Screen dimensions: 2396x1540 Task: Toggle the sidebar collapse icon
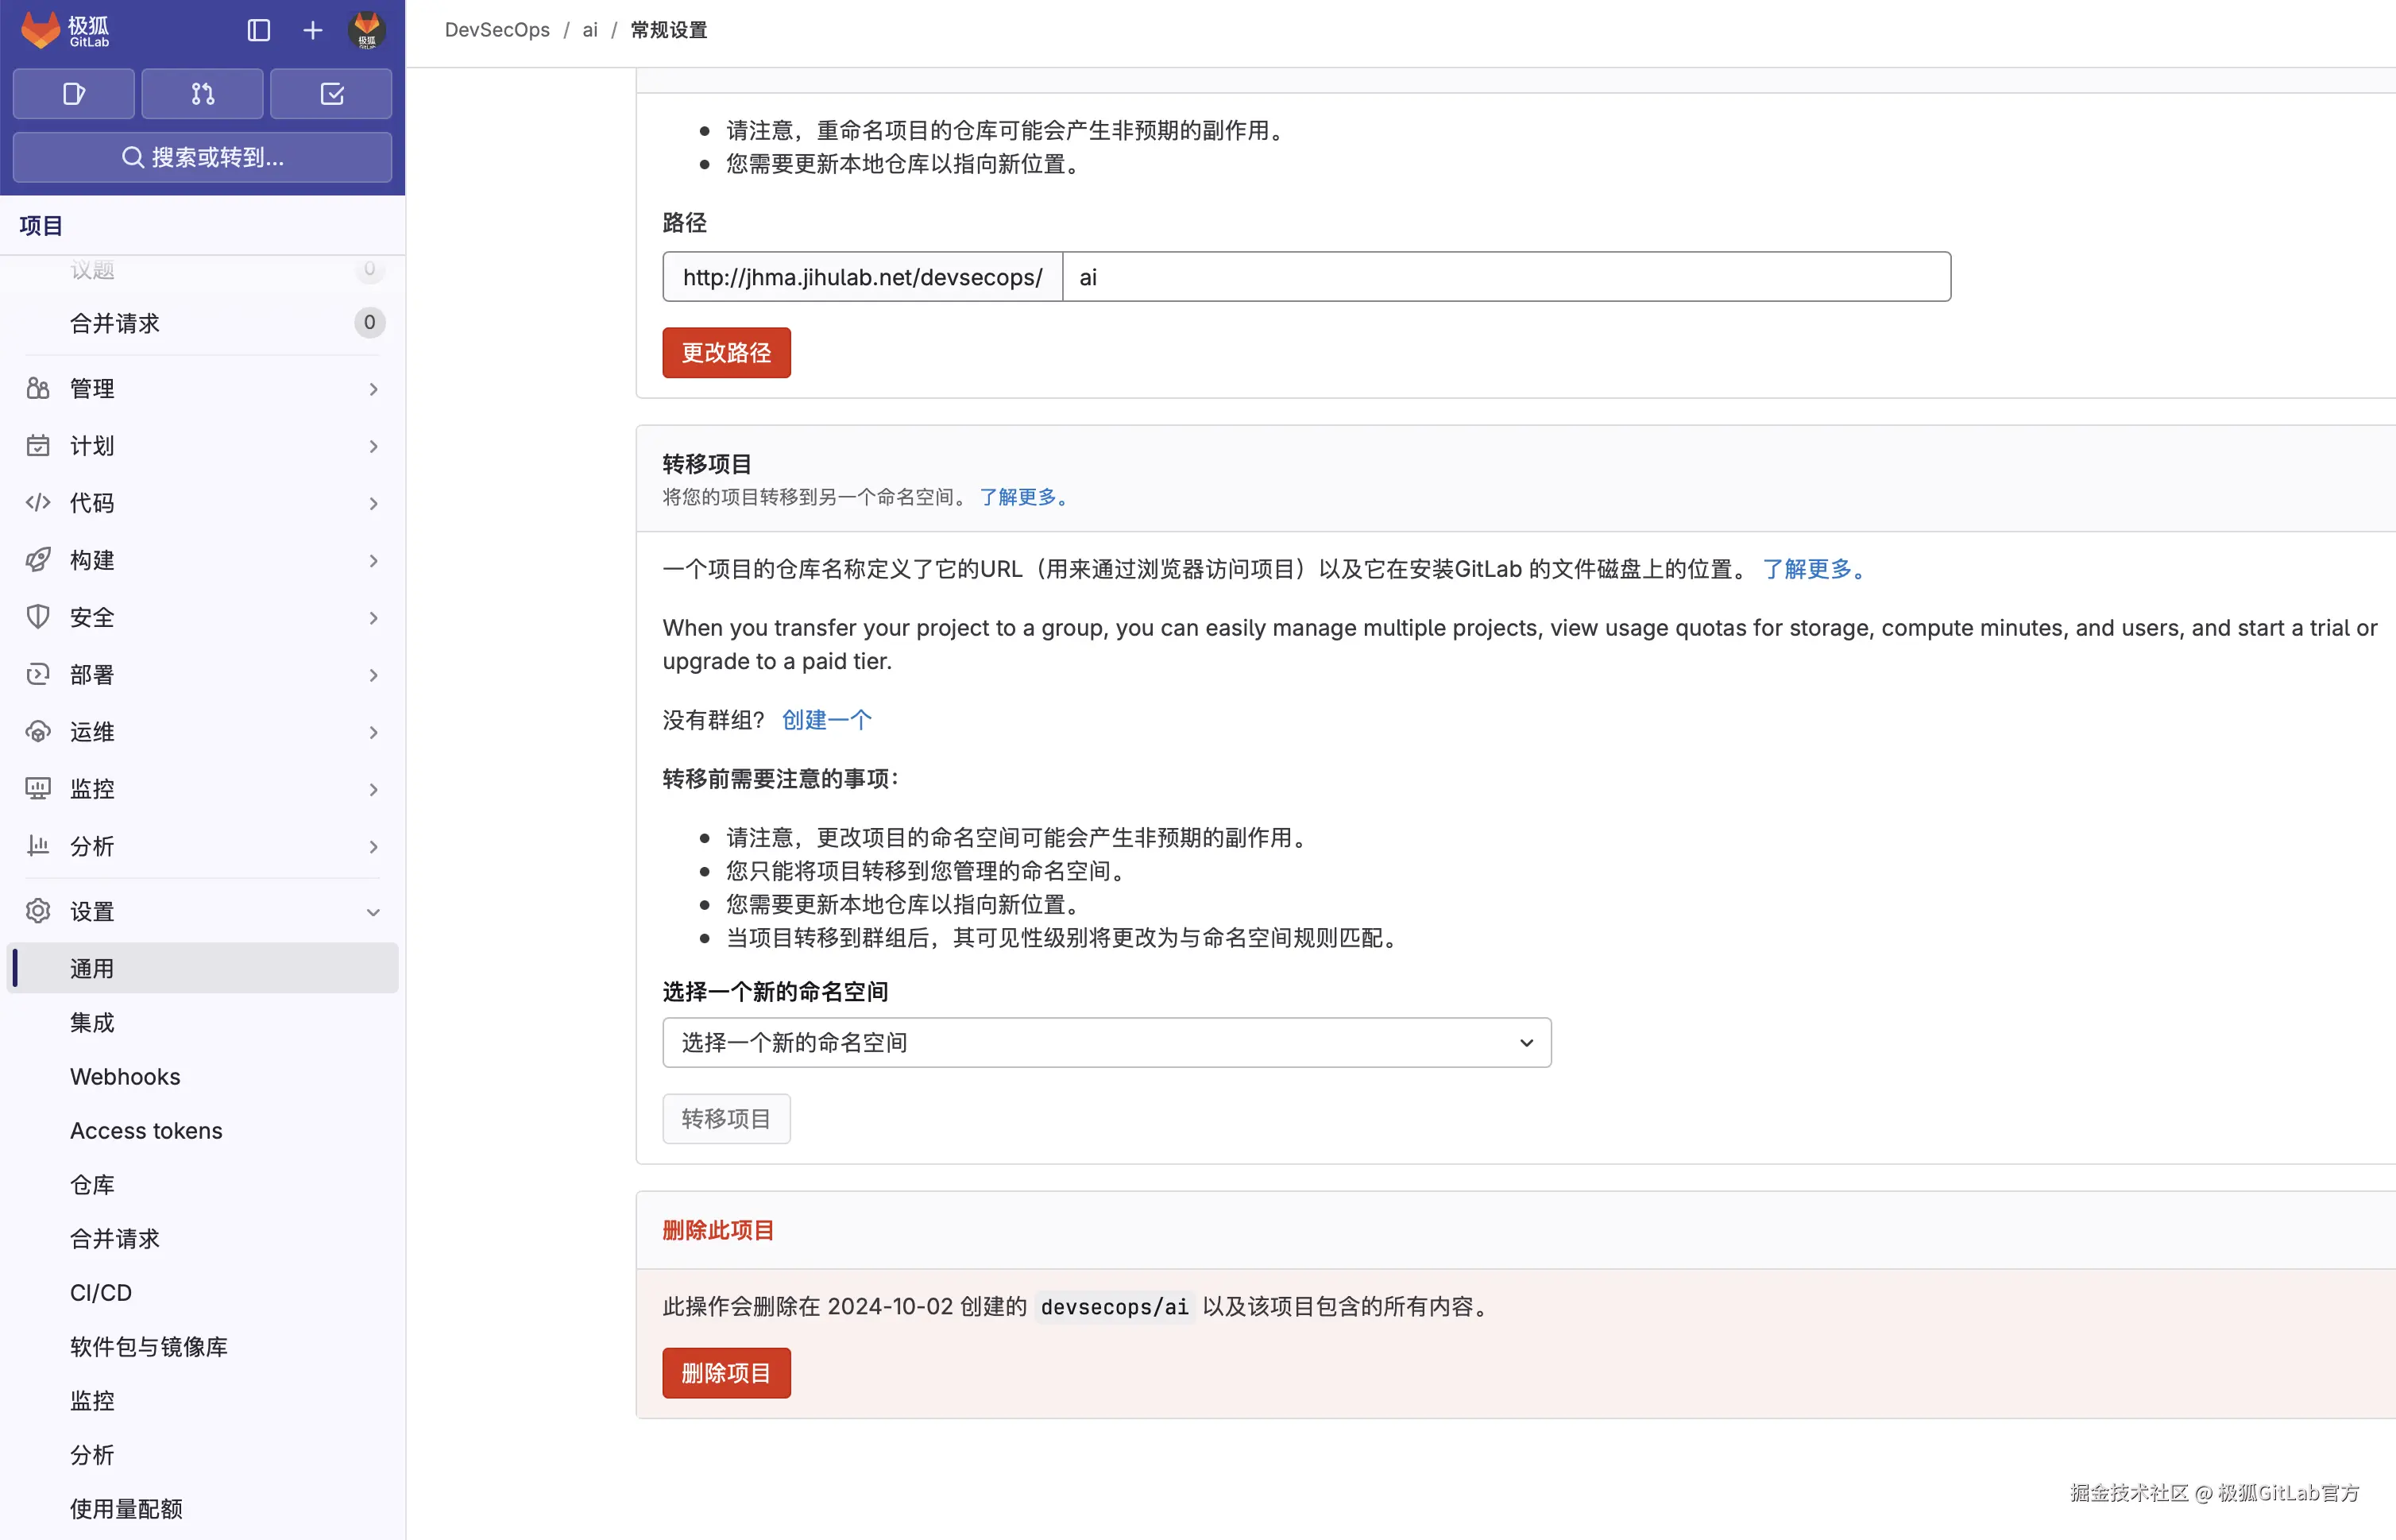click(258, 30)
